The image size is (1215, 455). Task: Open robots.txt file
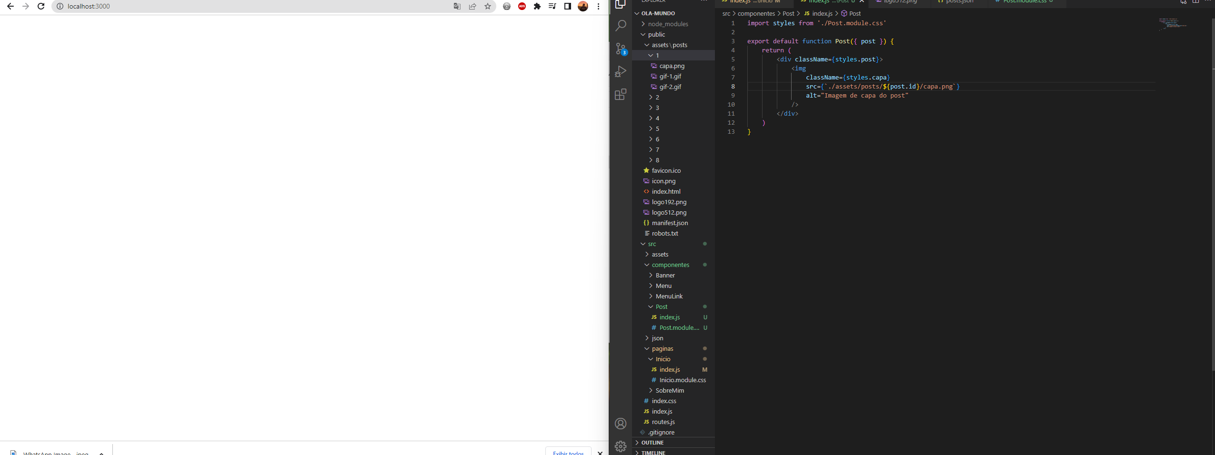click(x=673, y=233)
